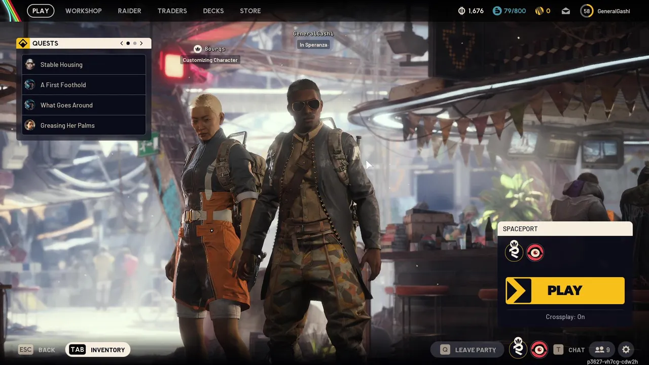The height and width of the screenshot is (365, 649).
Task: Click the snake emblem in Spaceport panel
Action: coord(514,251)
